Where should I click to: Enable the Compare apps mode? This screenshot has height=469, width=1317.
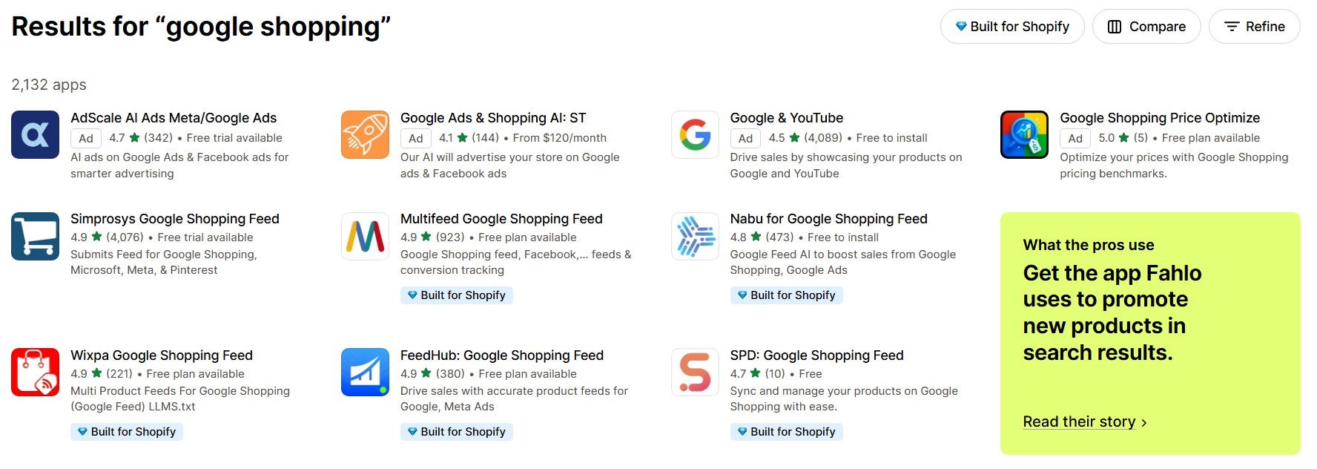pos(1146,27)
